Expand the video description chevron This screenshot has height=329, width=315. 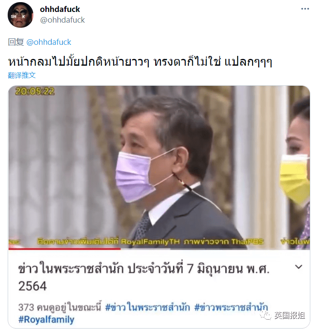point(299,267)
